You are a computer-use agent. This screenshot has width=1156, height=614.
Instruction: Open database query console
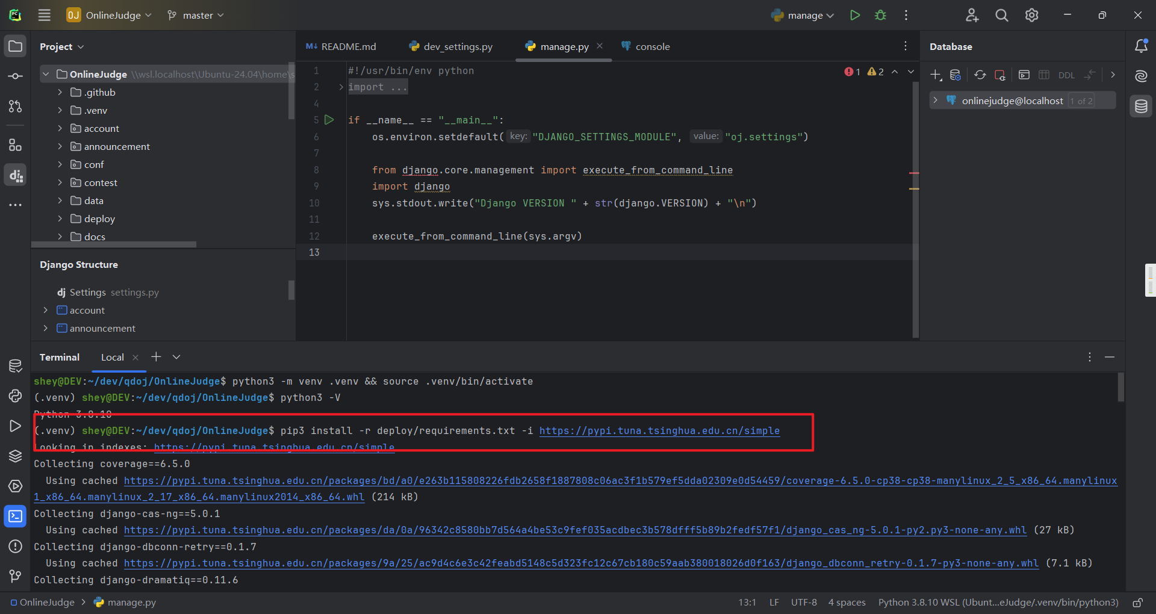pos(1024,75)
